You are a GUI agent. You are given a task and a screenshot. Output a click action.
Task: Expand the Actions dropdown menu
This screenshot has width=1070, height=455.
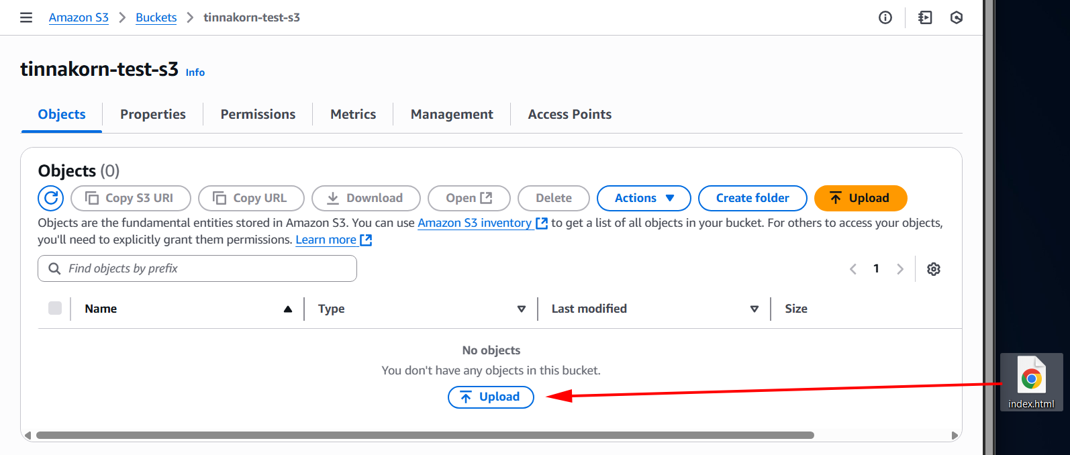click(x=643, y=198)
